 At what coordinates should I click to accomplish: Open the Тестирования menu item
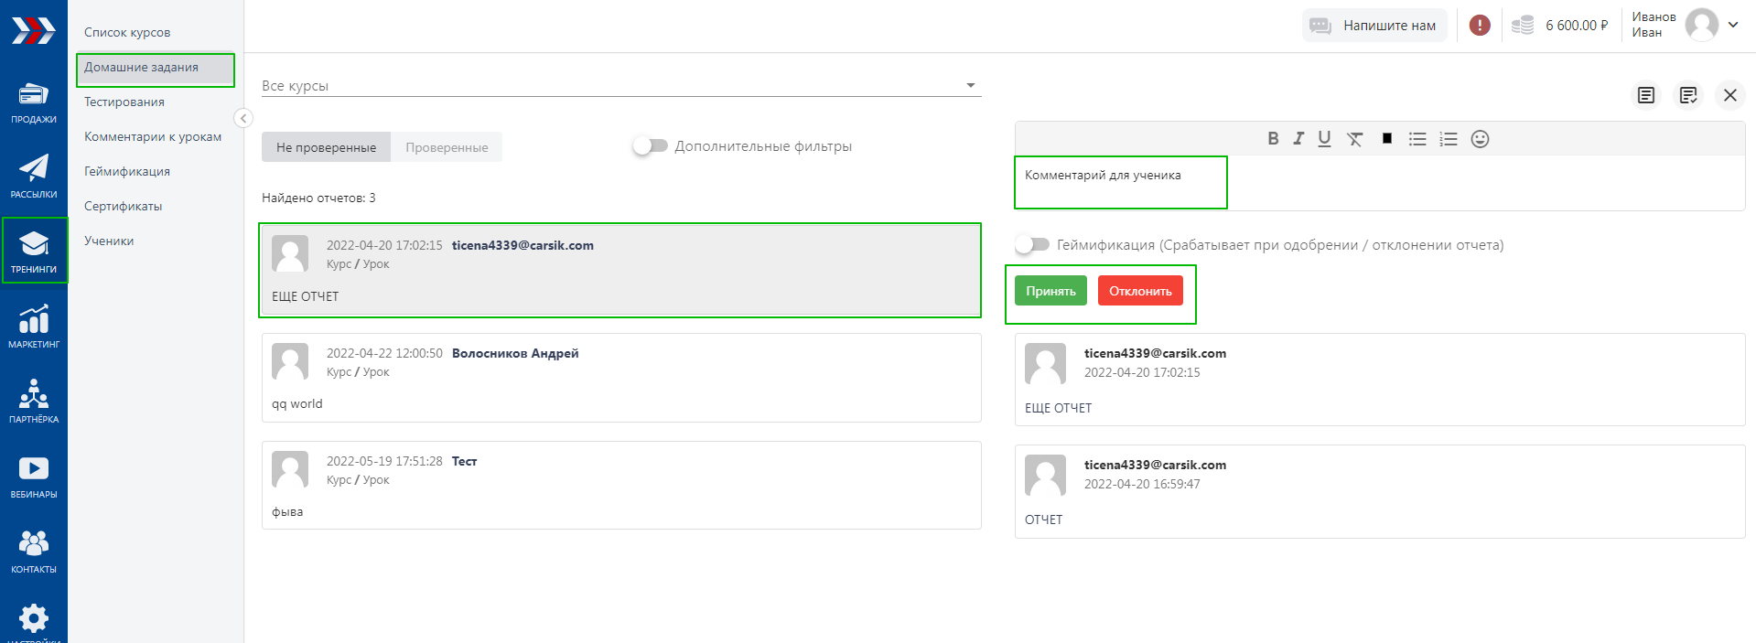pyautogui.click(x=124, y=102)
